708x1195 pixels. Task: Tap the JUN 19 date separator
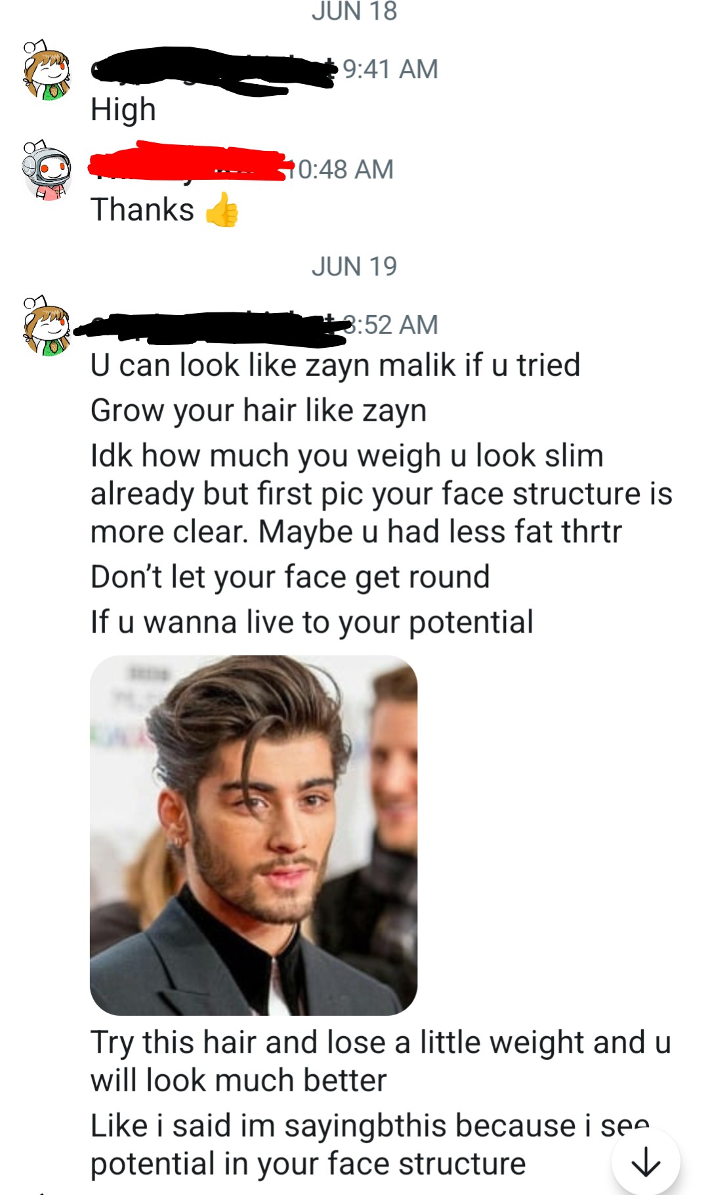(354, 266)
